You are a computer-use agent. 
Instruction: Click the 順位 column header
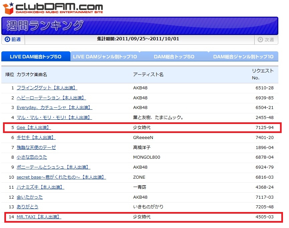pos(10,74)
